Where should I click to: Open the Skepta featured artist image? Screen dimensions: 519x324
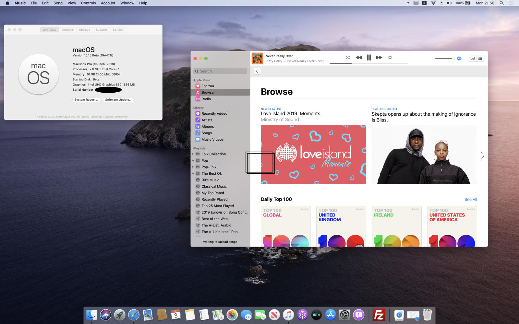(x=424, y=155)
